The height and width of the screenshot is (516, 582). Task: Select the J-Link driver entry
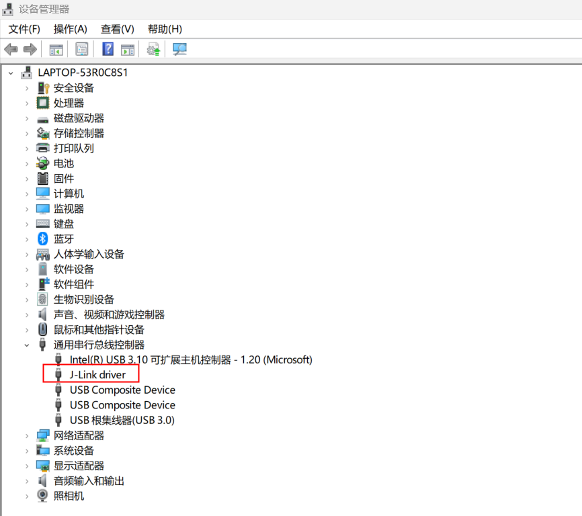tap(97, 375)
